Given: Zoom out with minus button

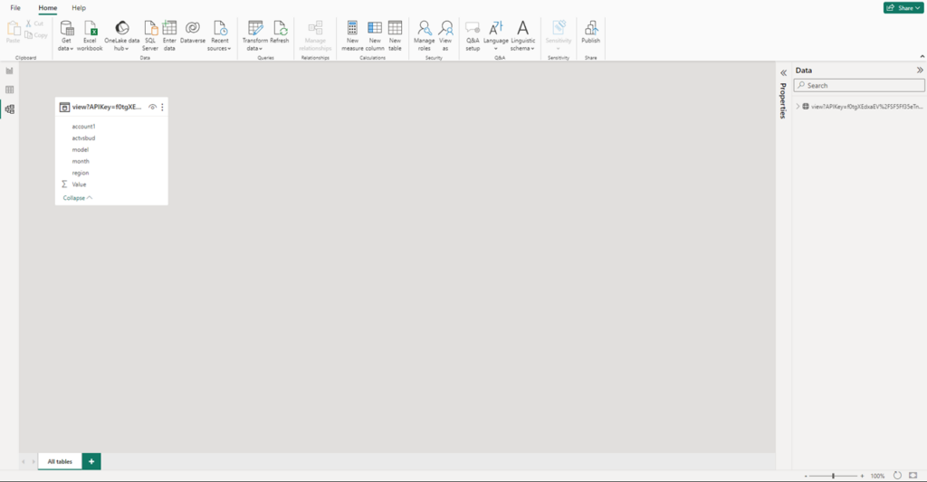Looking at the screenshot, I should (x=805, y=476).
